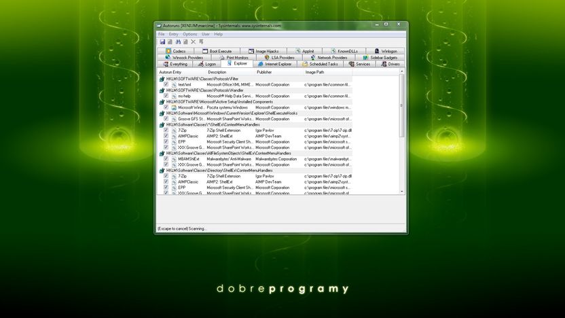Select the Explorer tab
The height and width of the screenshot is (318, 565).
click(x=237, y=63)
